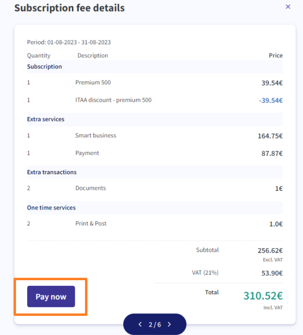303x335 pixels.
Task: Click the 2/6 page indicator
Action: (x=155, y=325)
